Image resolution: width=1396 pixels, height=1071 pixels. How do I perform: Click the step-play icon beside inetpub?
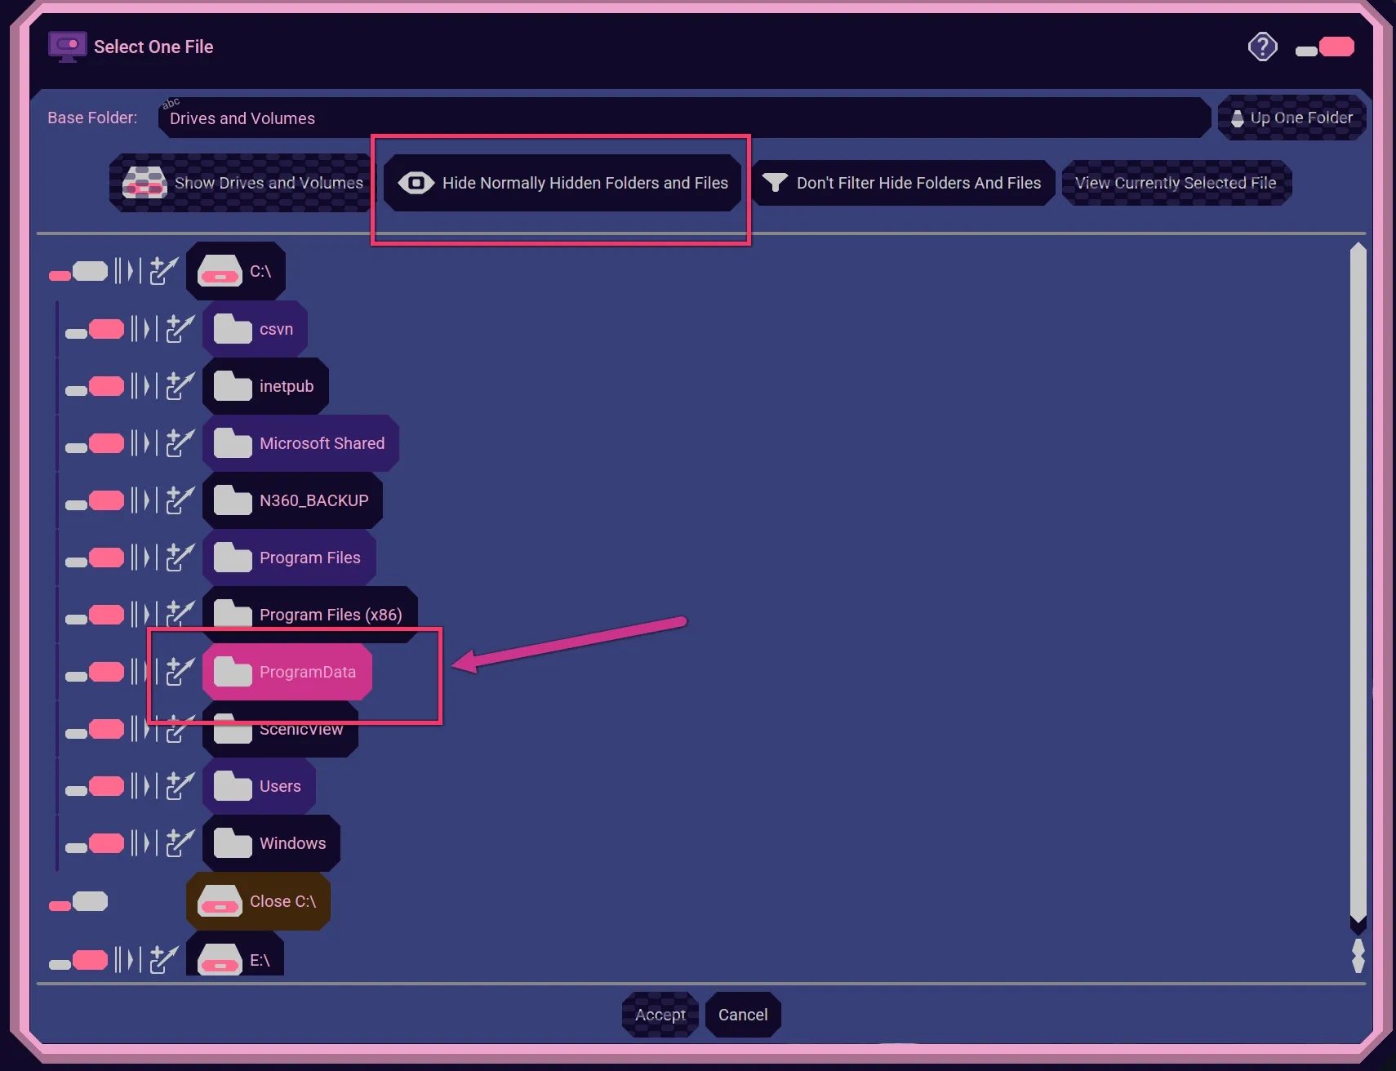[144, 386]
